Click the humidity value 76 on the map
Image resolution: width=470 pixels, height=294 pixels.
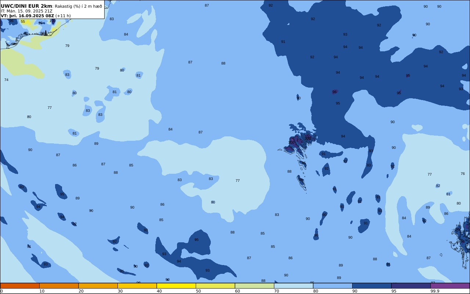(x=463, y=174)
